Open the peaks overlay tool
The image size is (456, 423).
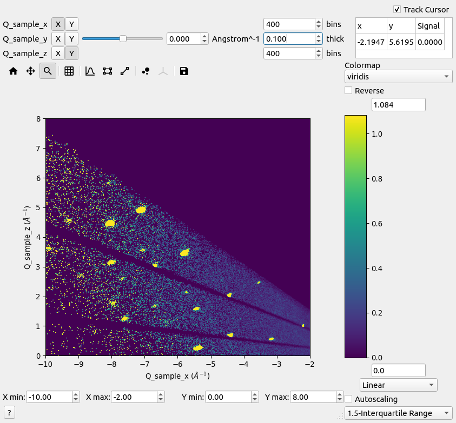click(x=146, y=71)
